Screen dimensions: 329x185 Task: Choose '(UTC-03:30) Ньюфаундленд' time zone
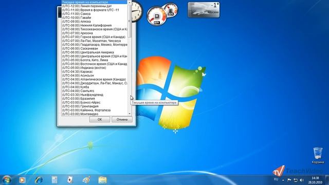coord(95,95)
